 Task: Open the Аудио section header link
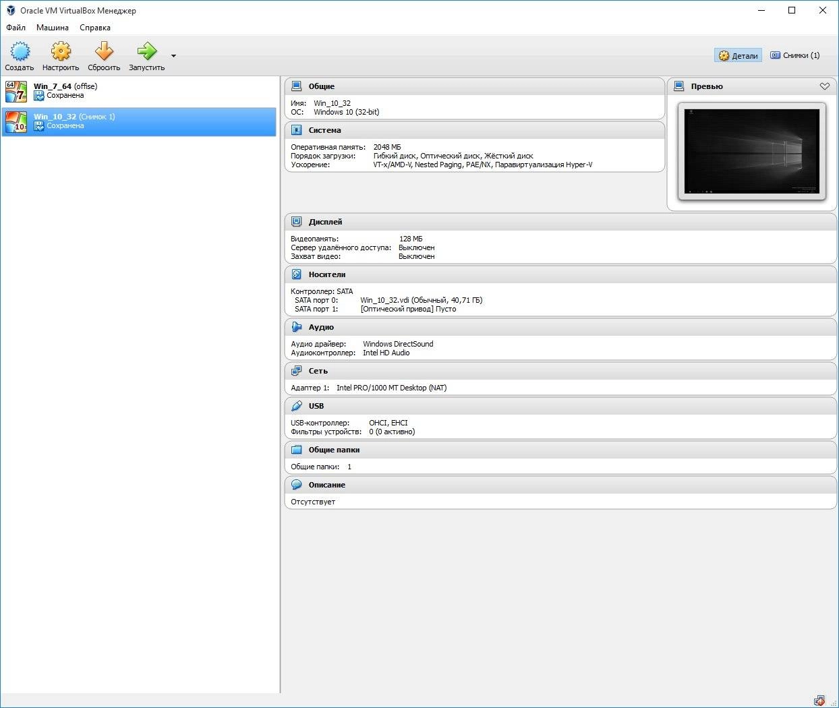pos(322,327)
